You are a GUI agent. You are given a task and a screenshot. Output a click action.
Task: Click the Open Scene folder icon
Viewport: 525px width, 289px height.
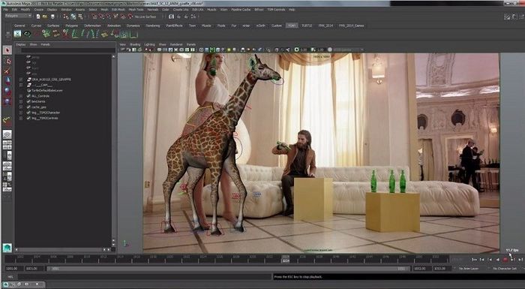click(x=45, y=16)
